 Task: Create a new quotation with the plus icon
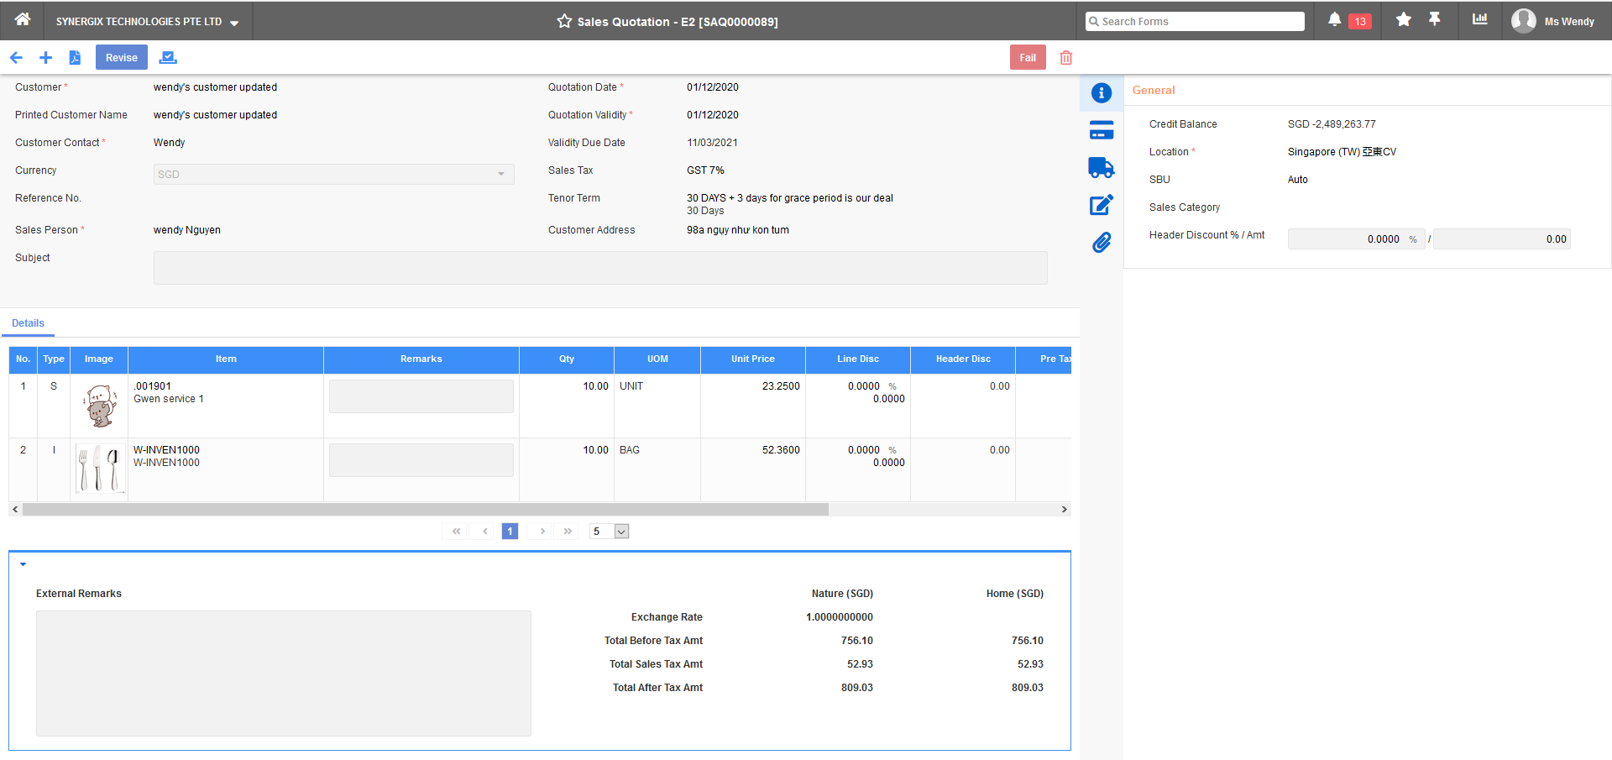46,57
